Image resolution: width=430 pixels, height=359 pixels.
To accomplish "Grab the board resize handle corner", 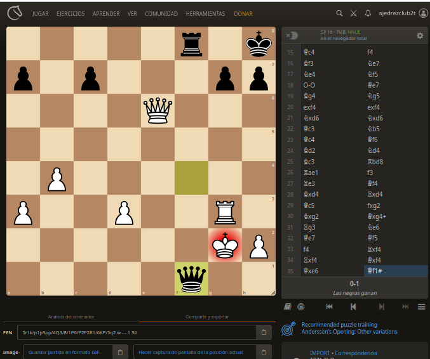I will pyautogui.click(x=273, y=293).
